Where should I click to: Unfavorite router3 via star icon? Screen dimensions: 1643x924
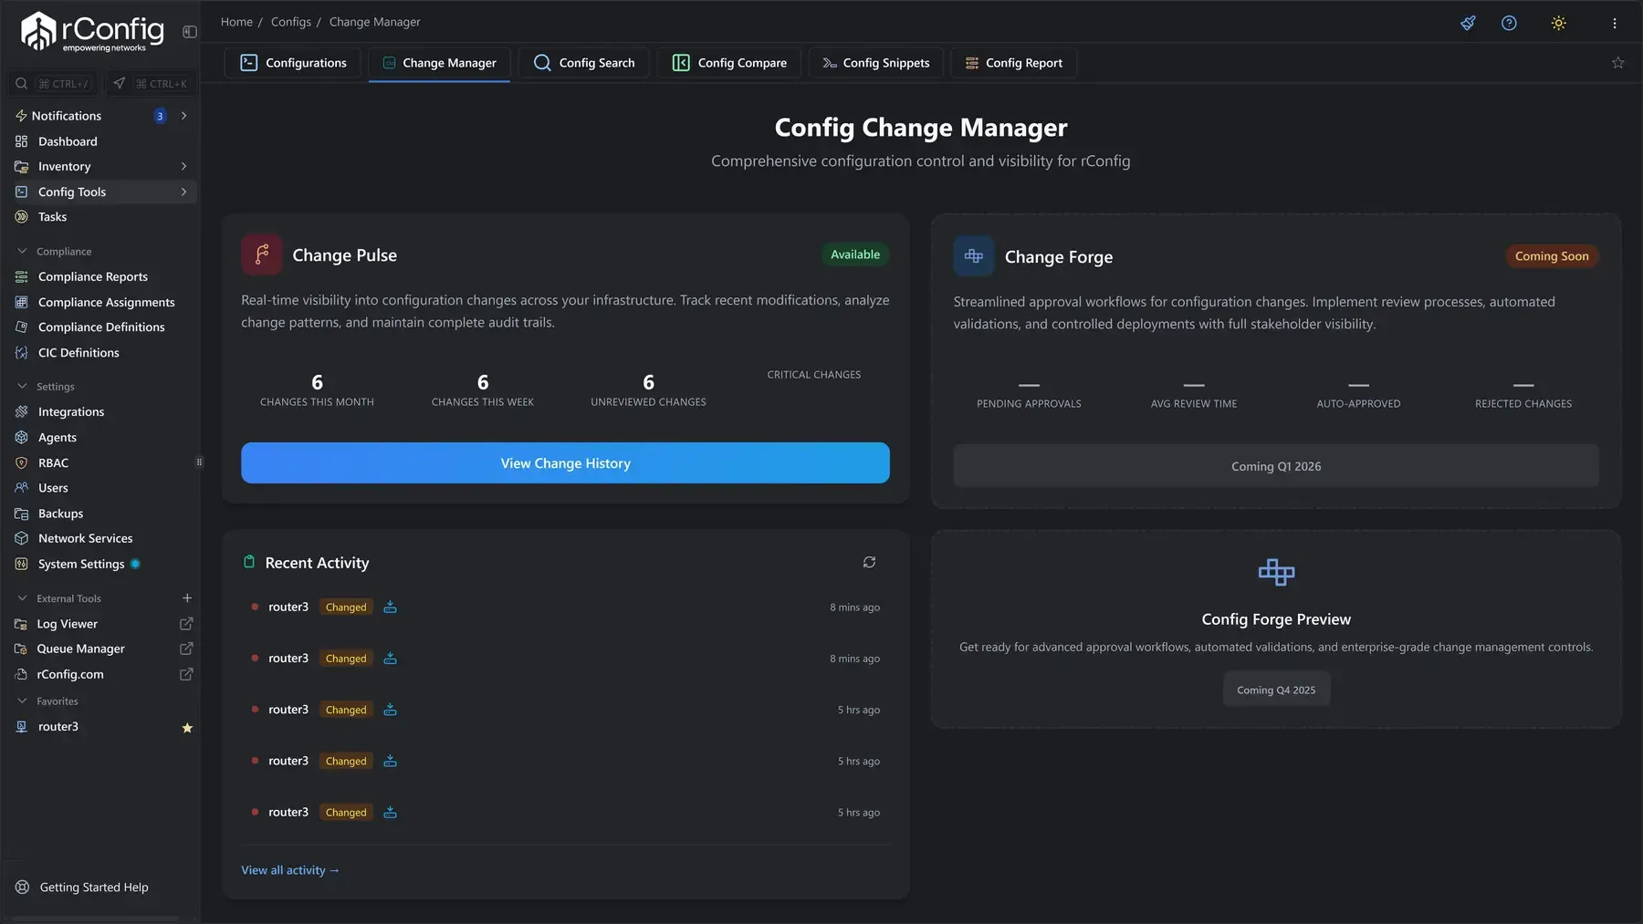(187, 728)
